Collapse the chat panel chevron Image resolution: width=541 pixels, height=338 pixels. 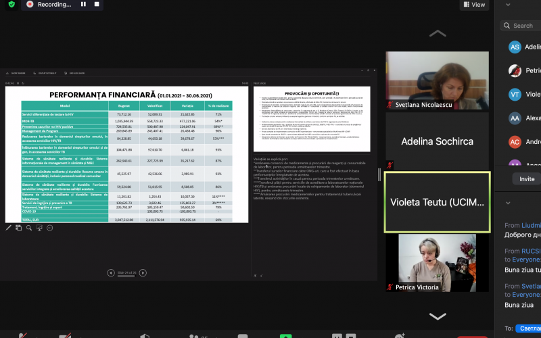(508, 202)
